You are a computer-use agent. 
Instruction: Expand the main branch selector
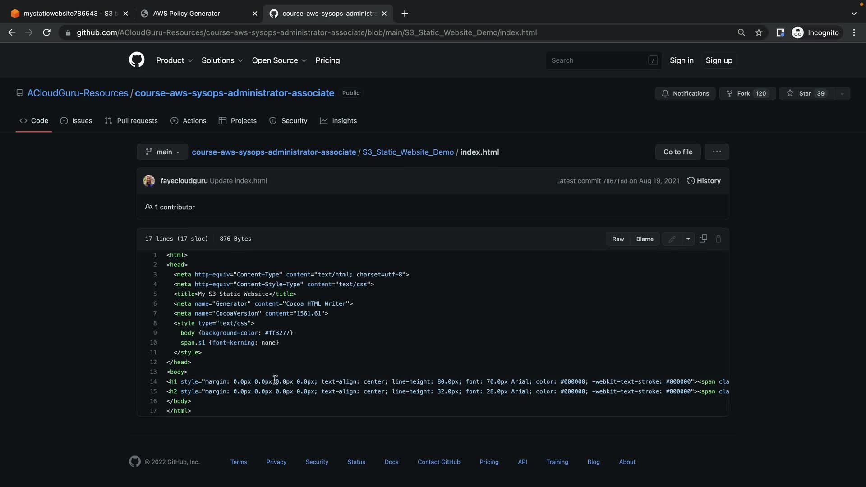click(x=162, y=152)
